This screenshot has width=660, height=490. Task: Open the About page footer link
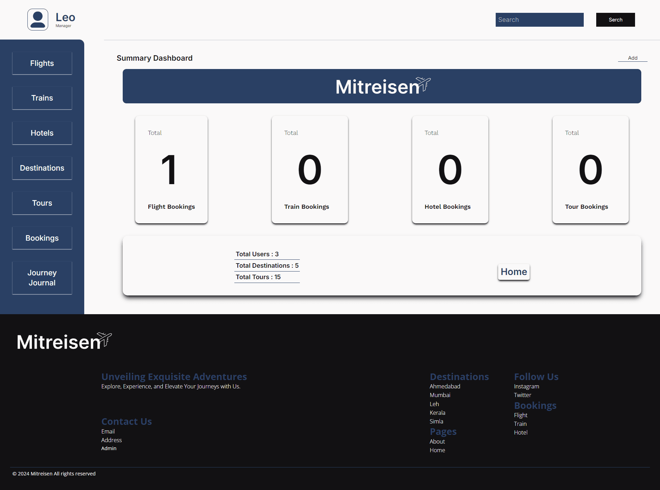coord(437,441)
